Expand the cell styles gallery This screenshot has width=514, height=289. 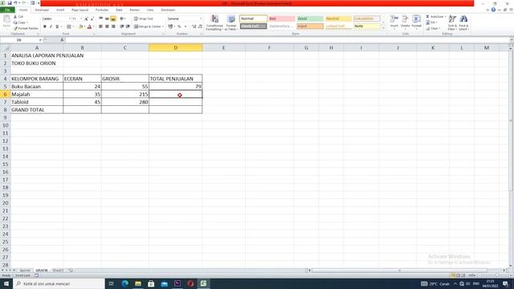[384, 29]
